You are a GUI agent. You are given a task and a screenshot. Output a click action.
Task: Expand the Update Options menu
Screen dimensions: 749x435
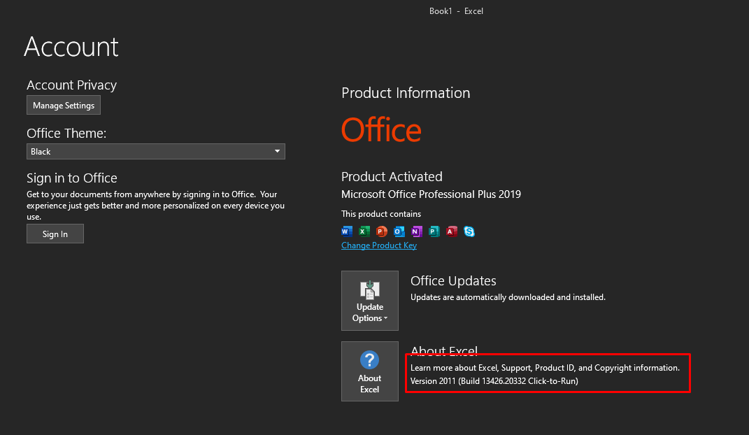[x=369, y=301]
